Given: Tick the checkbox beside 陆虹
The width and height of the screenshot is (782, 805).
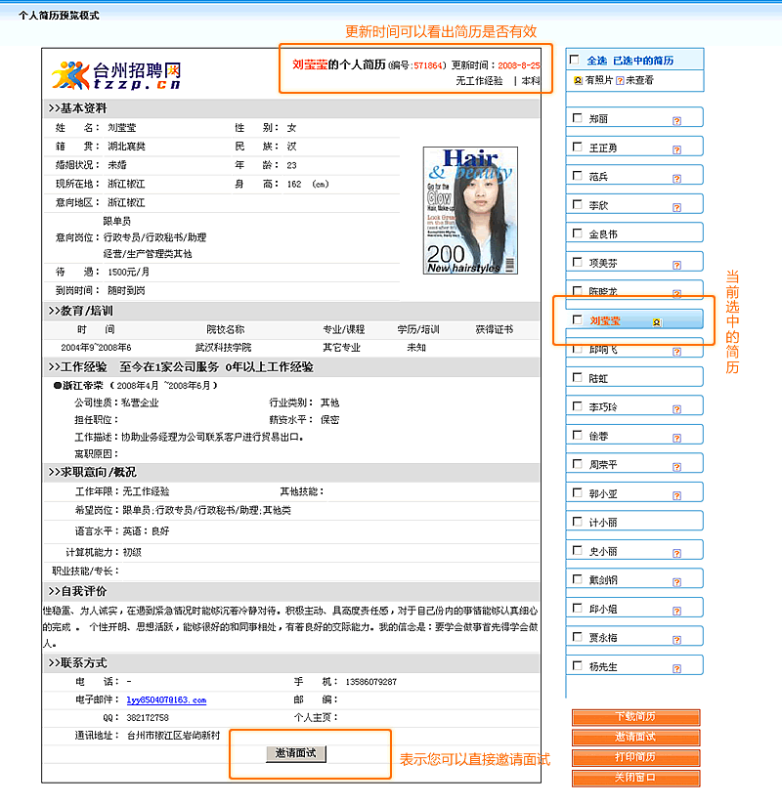Looking at the screenshot, I should [577, 378].
